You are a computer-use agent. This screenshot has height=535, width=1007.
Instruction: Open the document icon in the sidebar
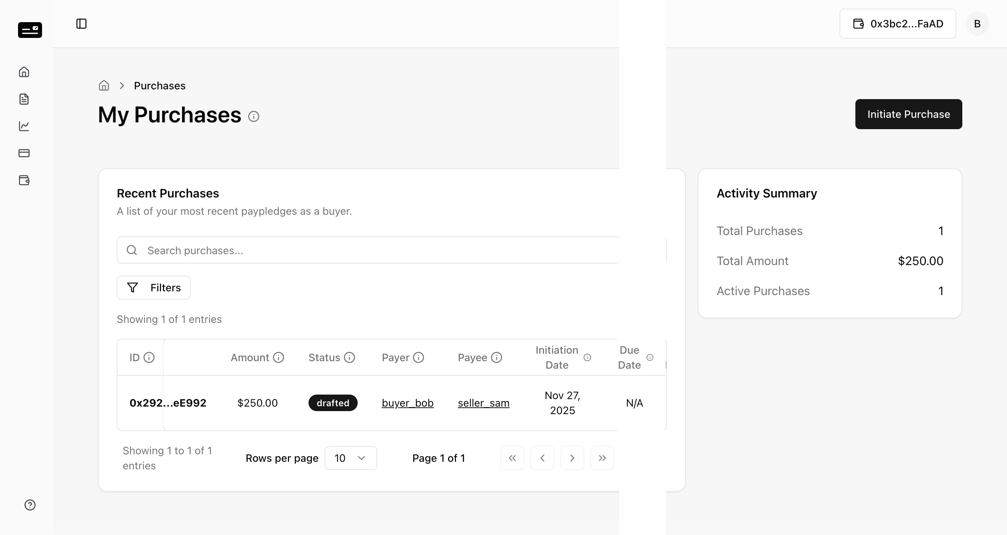[x=24, y=99]
